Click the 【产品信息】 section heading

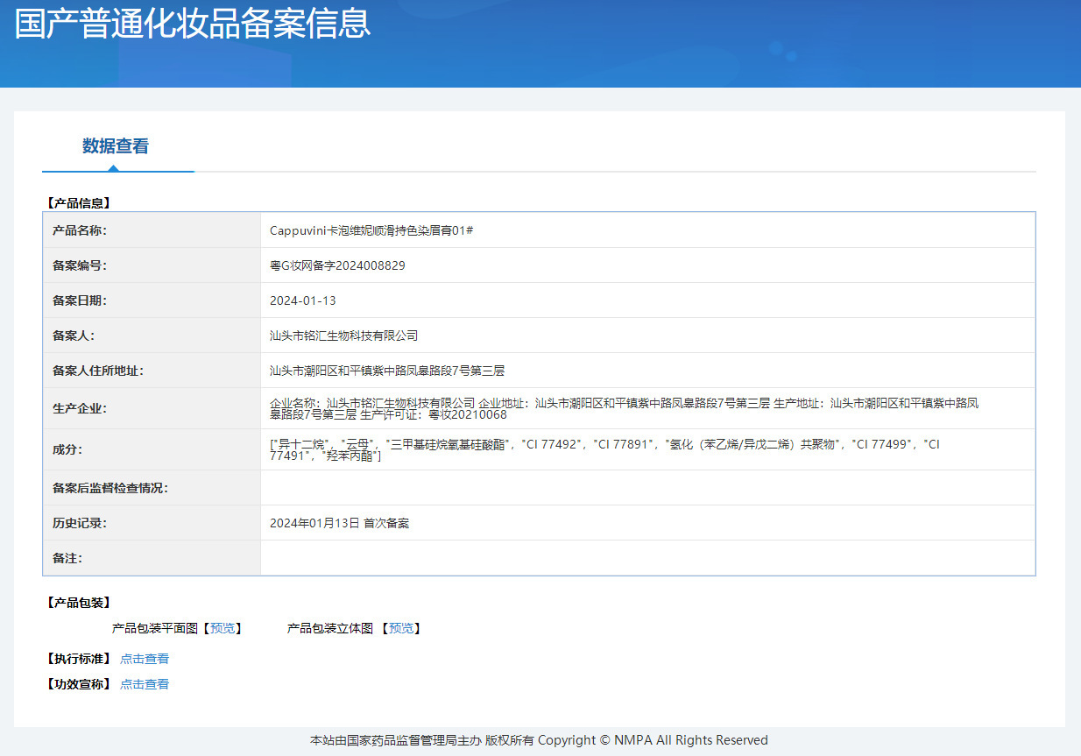pyautogui.click(x=77, y=203)
